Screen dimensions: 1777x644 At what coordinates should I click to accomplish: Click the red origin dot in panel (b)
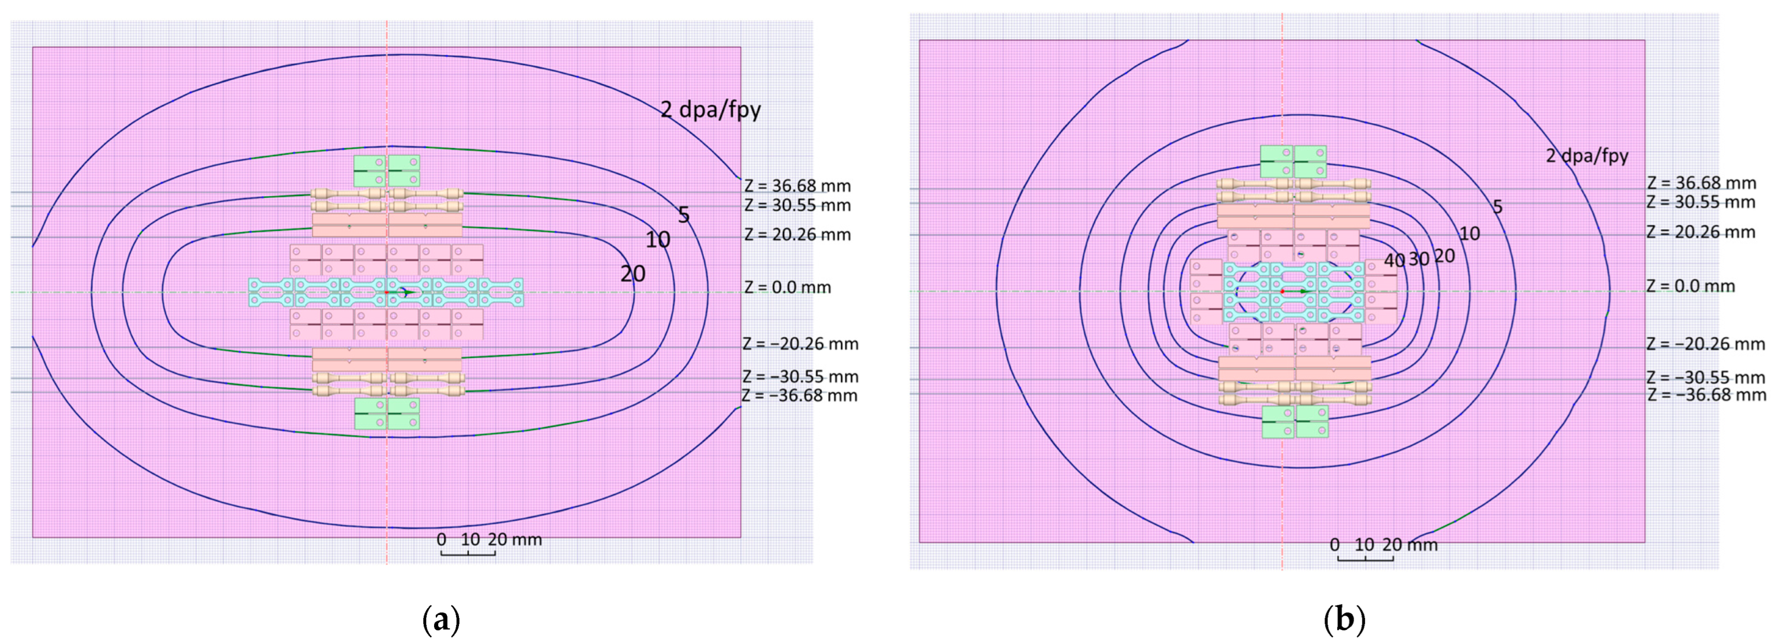[x=1282, y=291]
